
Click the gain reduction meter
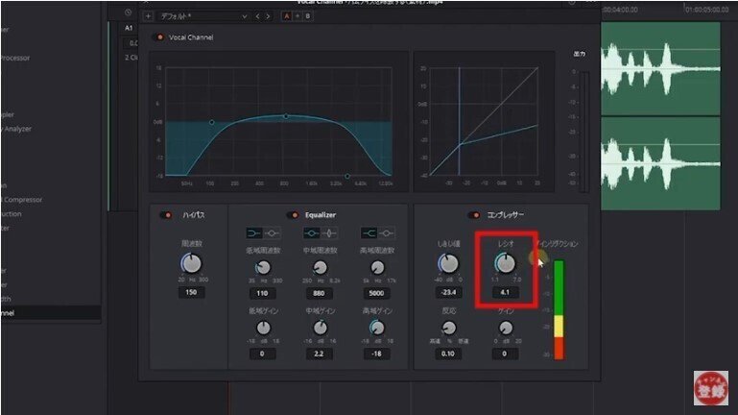click(x=559, y=310)
